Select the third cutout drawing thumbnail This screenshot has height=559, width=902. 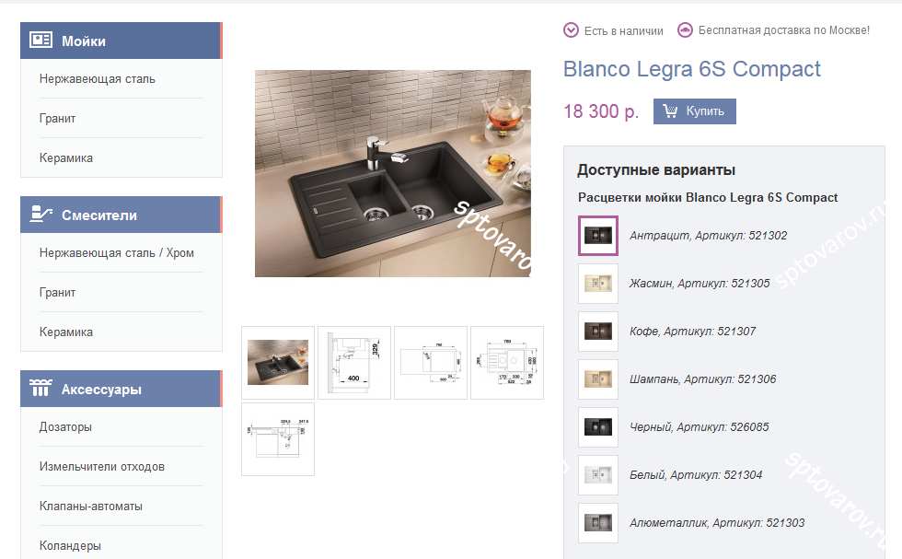[x=431, y=363]
